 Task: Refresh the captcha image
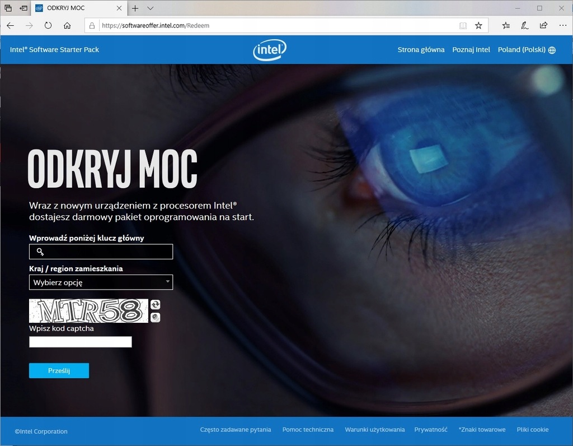coord(156,305)
